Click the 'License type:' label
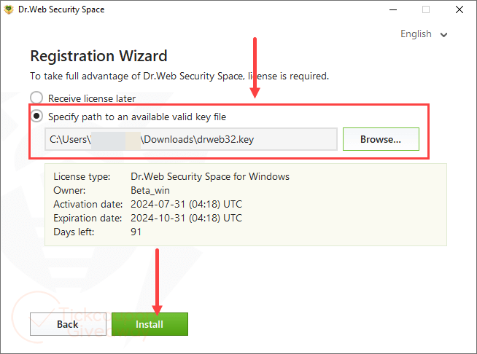This screenshot has width=477, height=354. (x=82, y=177)
